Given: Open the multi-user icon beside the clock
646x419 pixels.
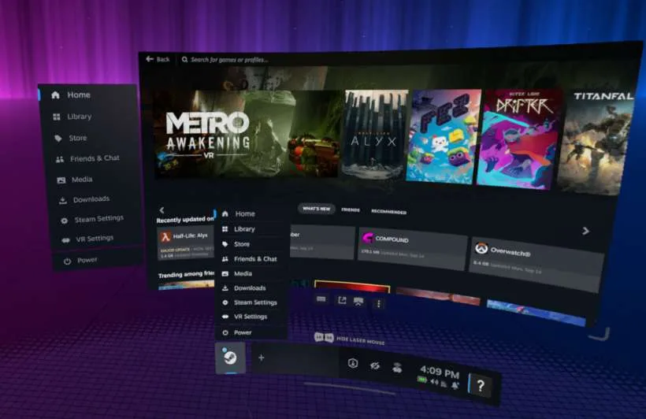Looking at the screenshot, I should pyautogui.click(x=397, y=368).
